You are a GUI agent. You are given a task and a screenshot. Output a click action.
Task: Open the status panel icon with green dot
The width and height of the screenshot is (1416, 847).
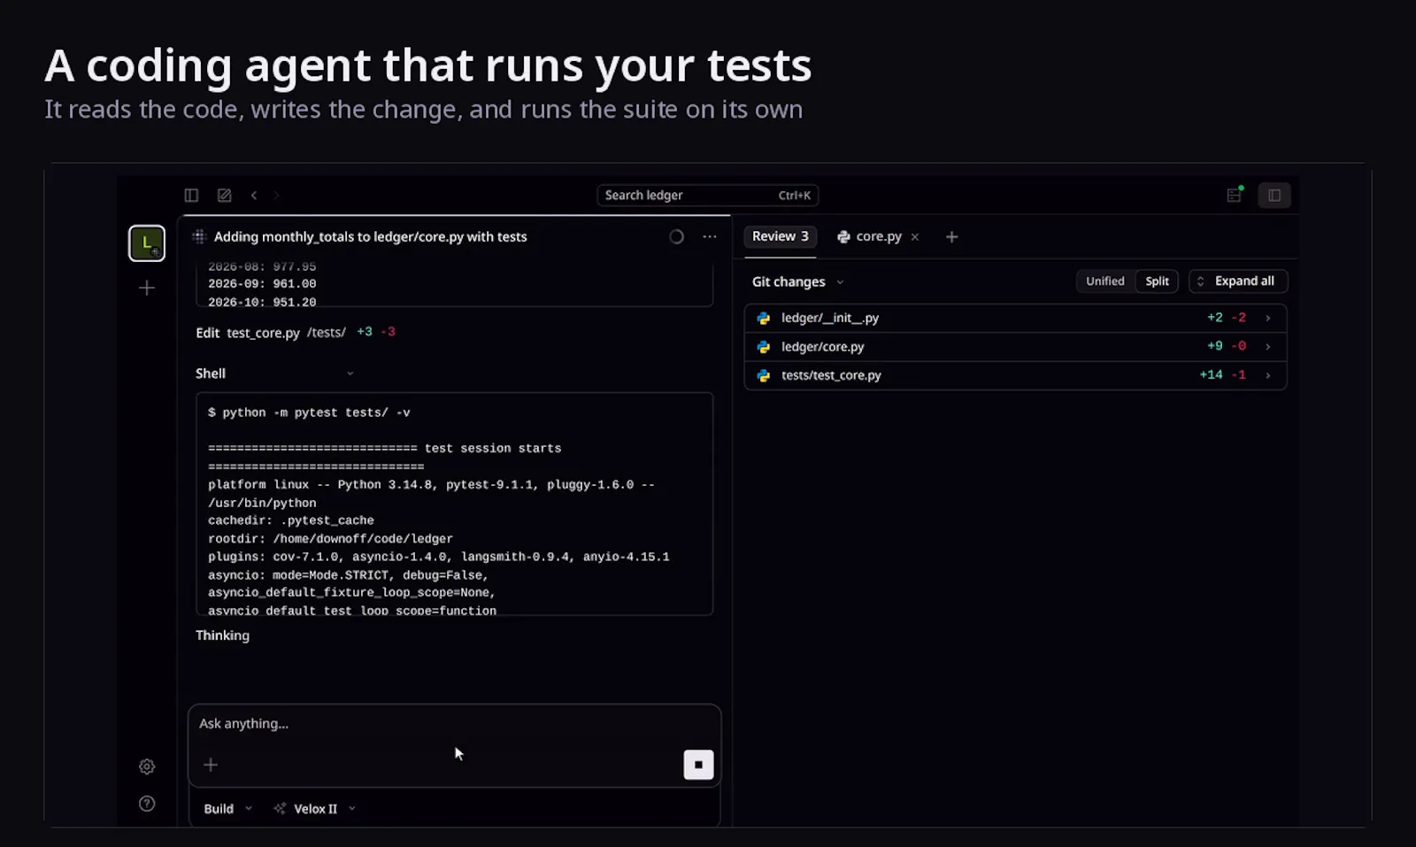[1235, 195]
